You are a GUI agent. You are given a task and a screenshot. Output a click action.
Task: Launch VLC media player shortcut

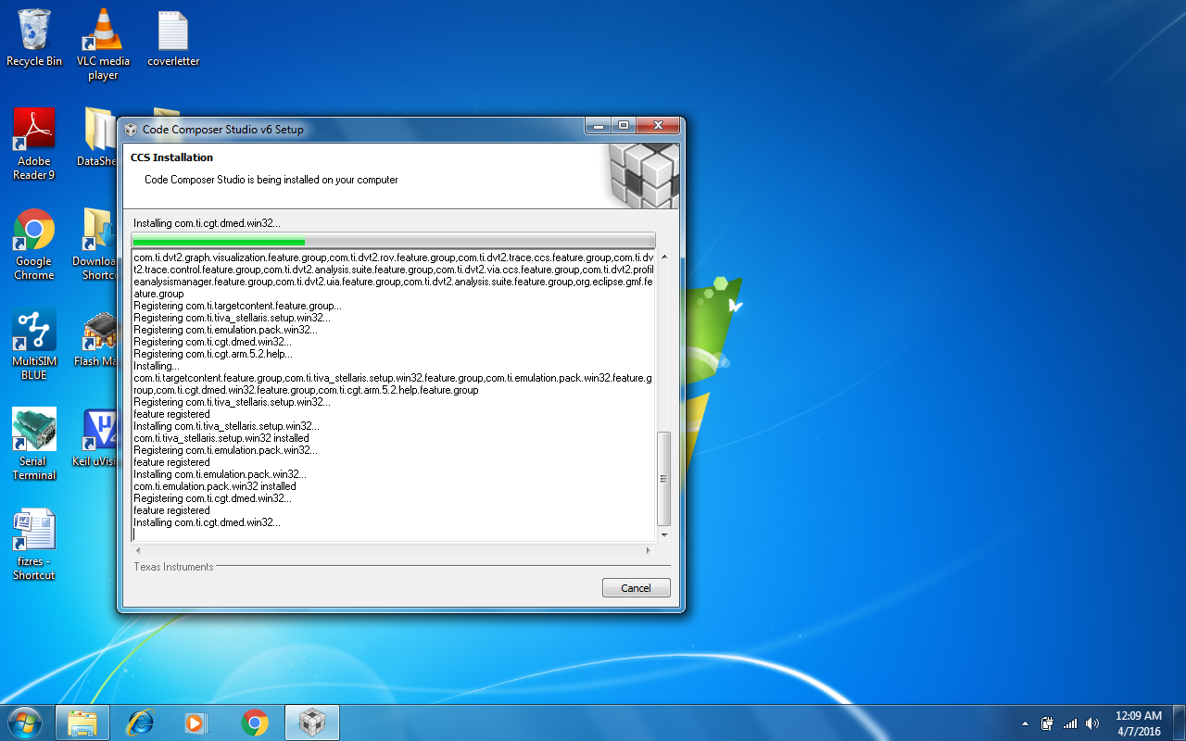click(x=103, y=44)
